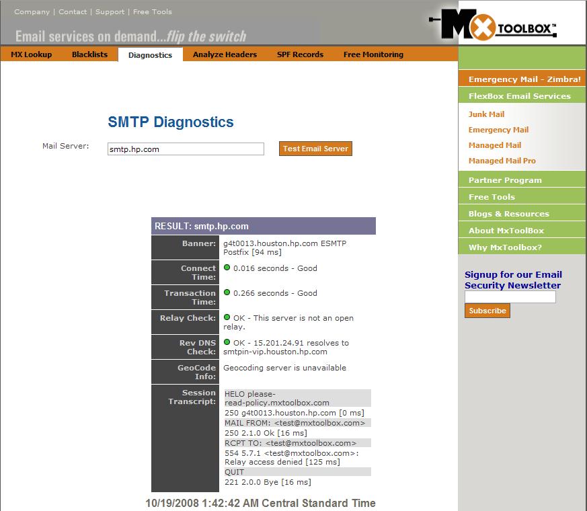Image resolution: width=587 pixels, height=511 pixels.
Task: Click green status dot beside Rev DNS Check
Action: point(227,342)
